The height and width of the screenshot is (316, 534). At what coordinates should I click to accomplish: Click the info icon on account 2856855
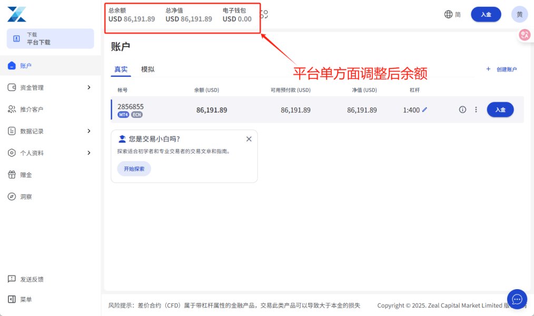pyautogui.click(x=462, y=110)
